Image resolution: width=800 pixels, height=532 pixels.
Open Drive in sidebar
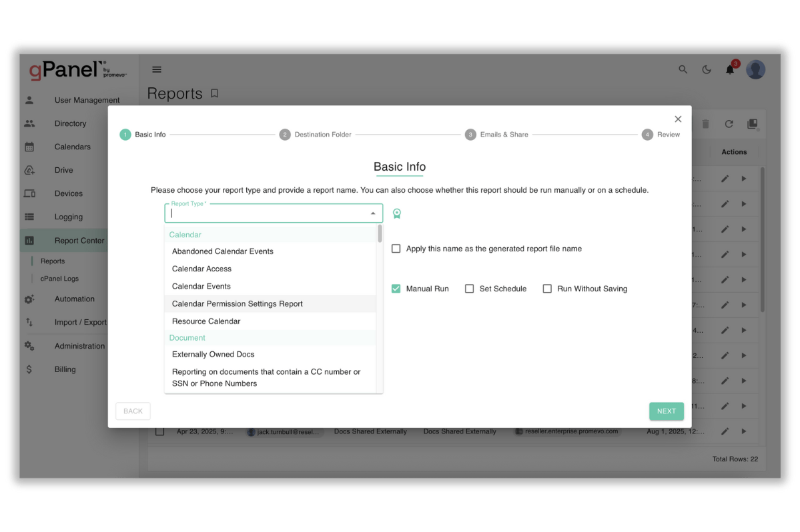(x=64, y=170)
